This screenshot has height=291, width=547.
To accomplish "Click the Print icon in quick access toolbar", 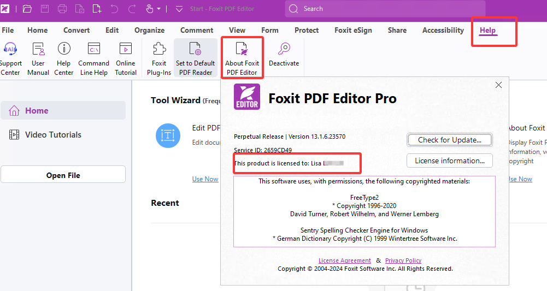I will click(62, 9).
